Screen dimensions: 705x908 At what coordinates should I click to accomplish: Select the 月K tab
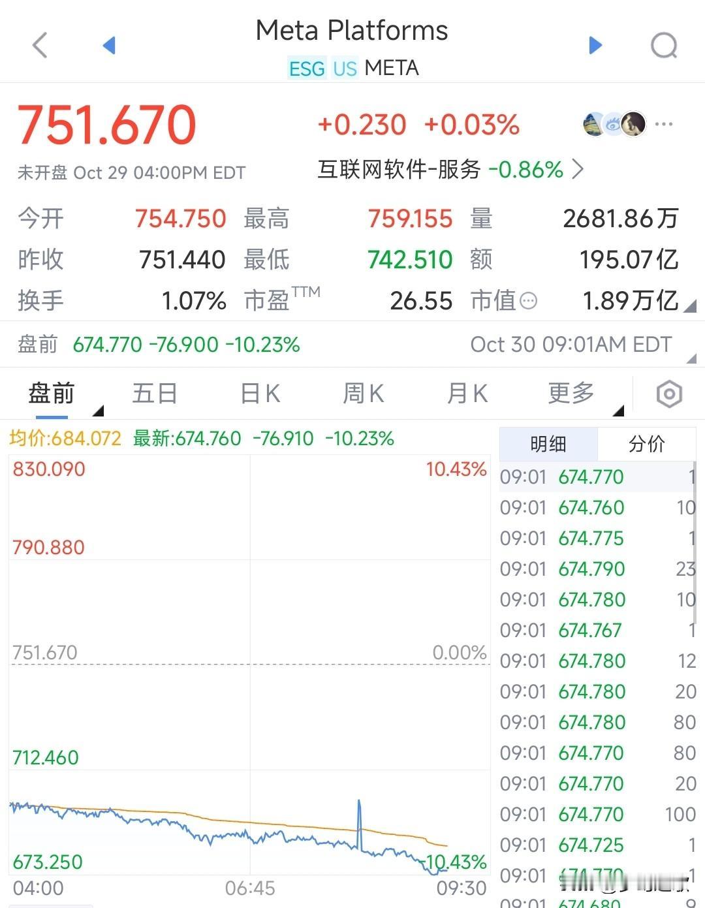[466, 393]
